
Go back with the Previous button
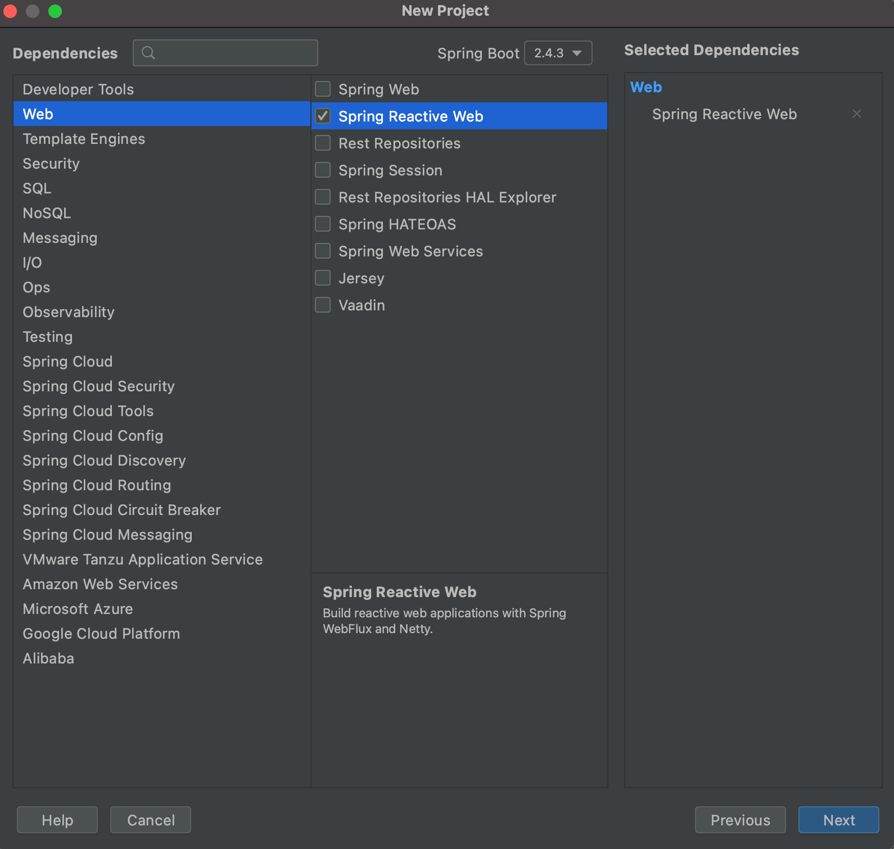pos(740,820)
